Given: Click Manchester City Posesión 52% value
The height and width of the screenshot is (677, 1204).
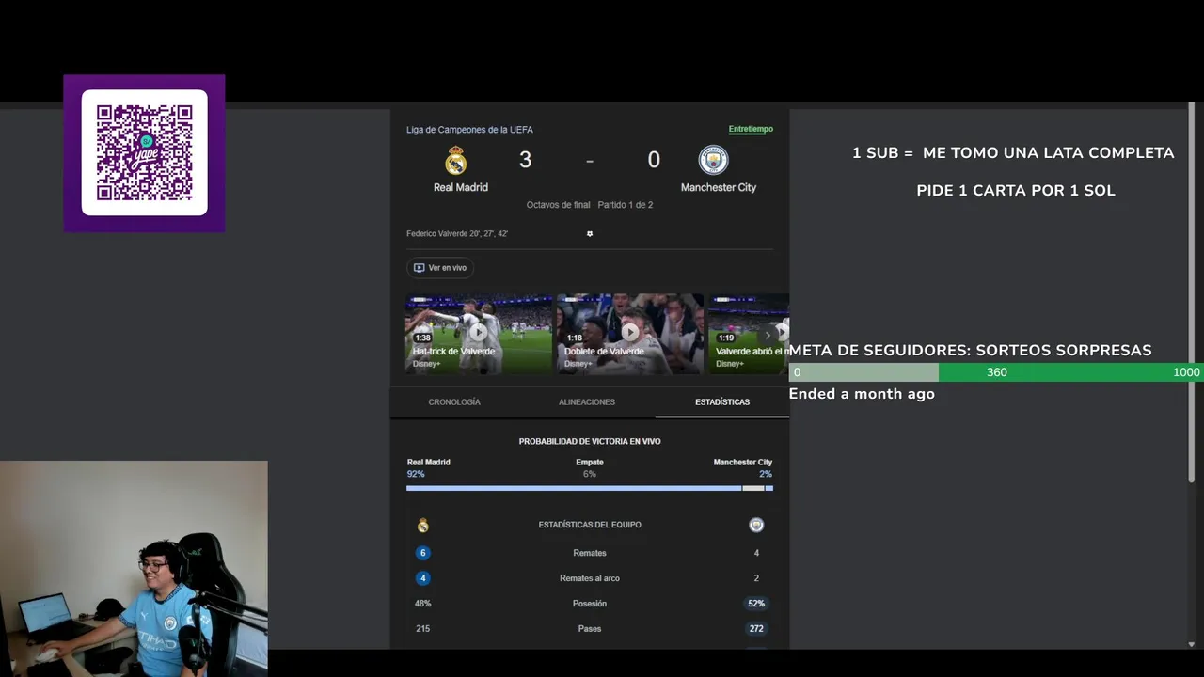Looking at the screenshot, I should [x=756, y=604].
